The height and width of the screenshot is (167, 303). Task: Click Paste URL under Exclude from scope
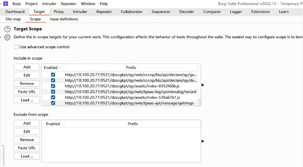coord(26,148)
